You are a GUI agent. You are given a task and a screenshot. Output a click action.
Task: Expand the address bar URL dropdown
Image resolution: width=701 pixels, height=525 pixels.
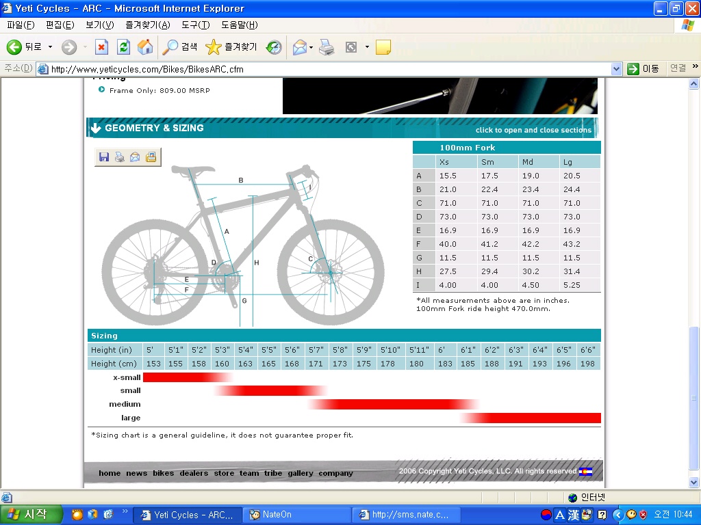[617, 69]
